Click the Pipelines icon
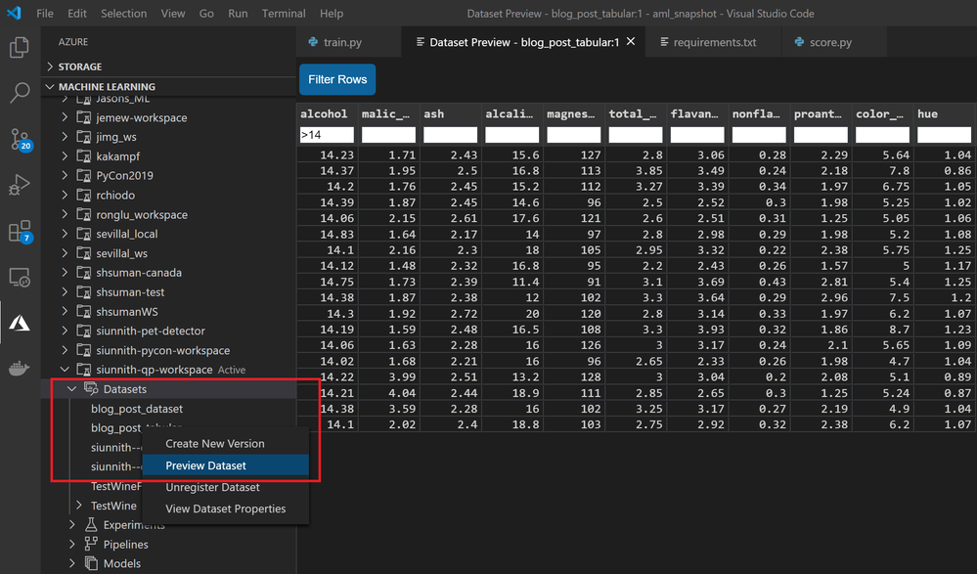The height and width of the screenshot is (574, 977). click(x=91, y=544)
